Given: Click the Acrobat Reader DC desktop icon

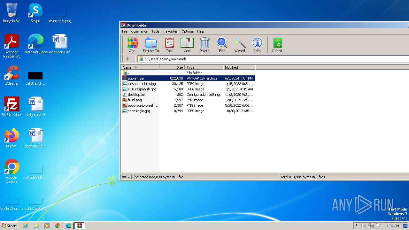Looking at the screenshot, I should tap(12, 46).
